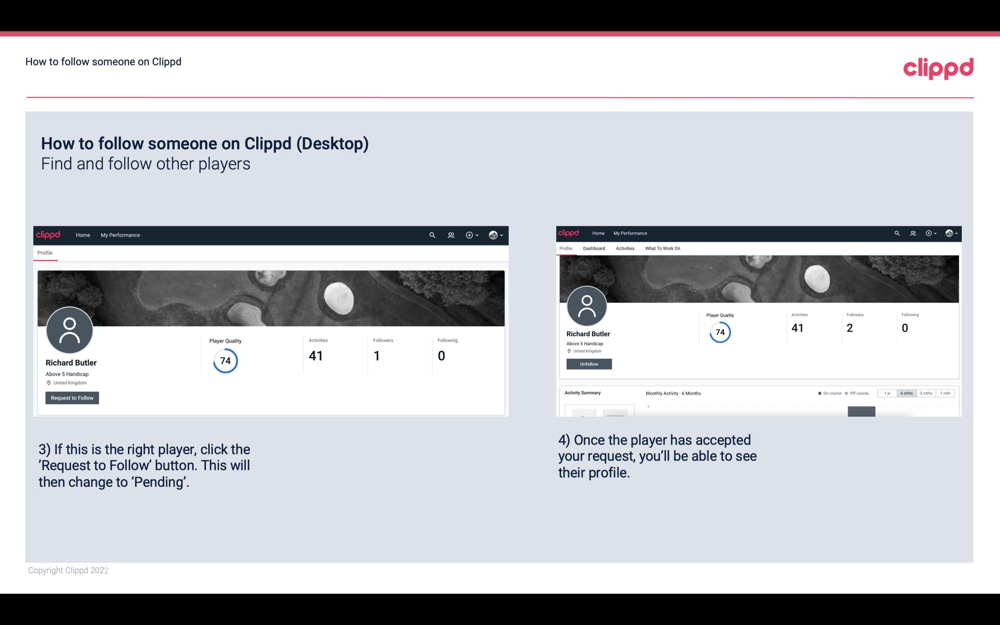The width and height of the screenshot is (1000, 625).
Task: Click the 'Unfollow' button on right profile
Action: tap(588, 364)
